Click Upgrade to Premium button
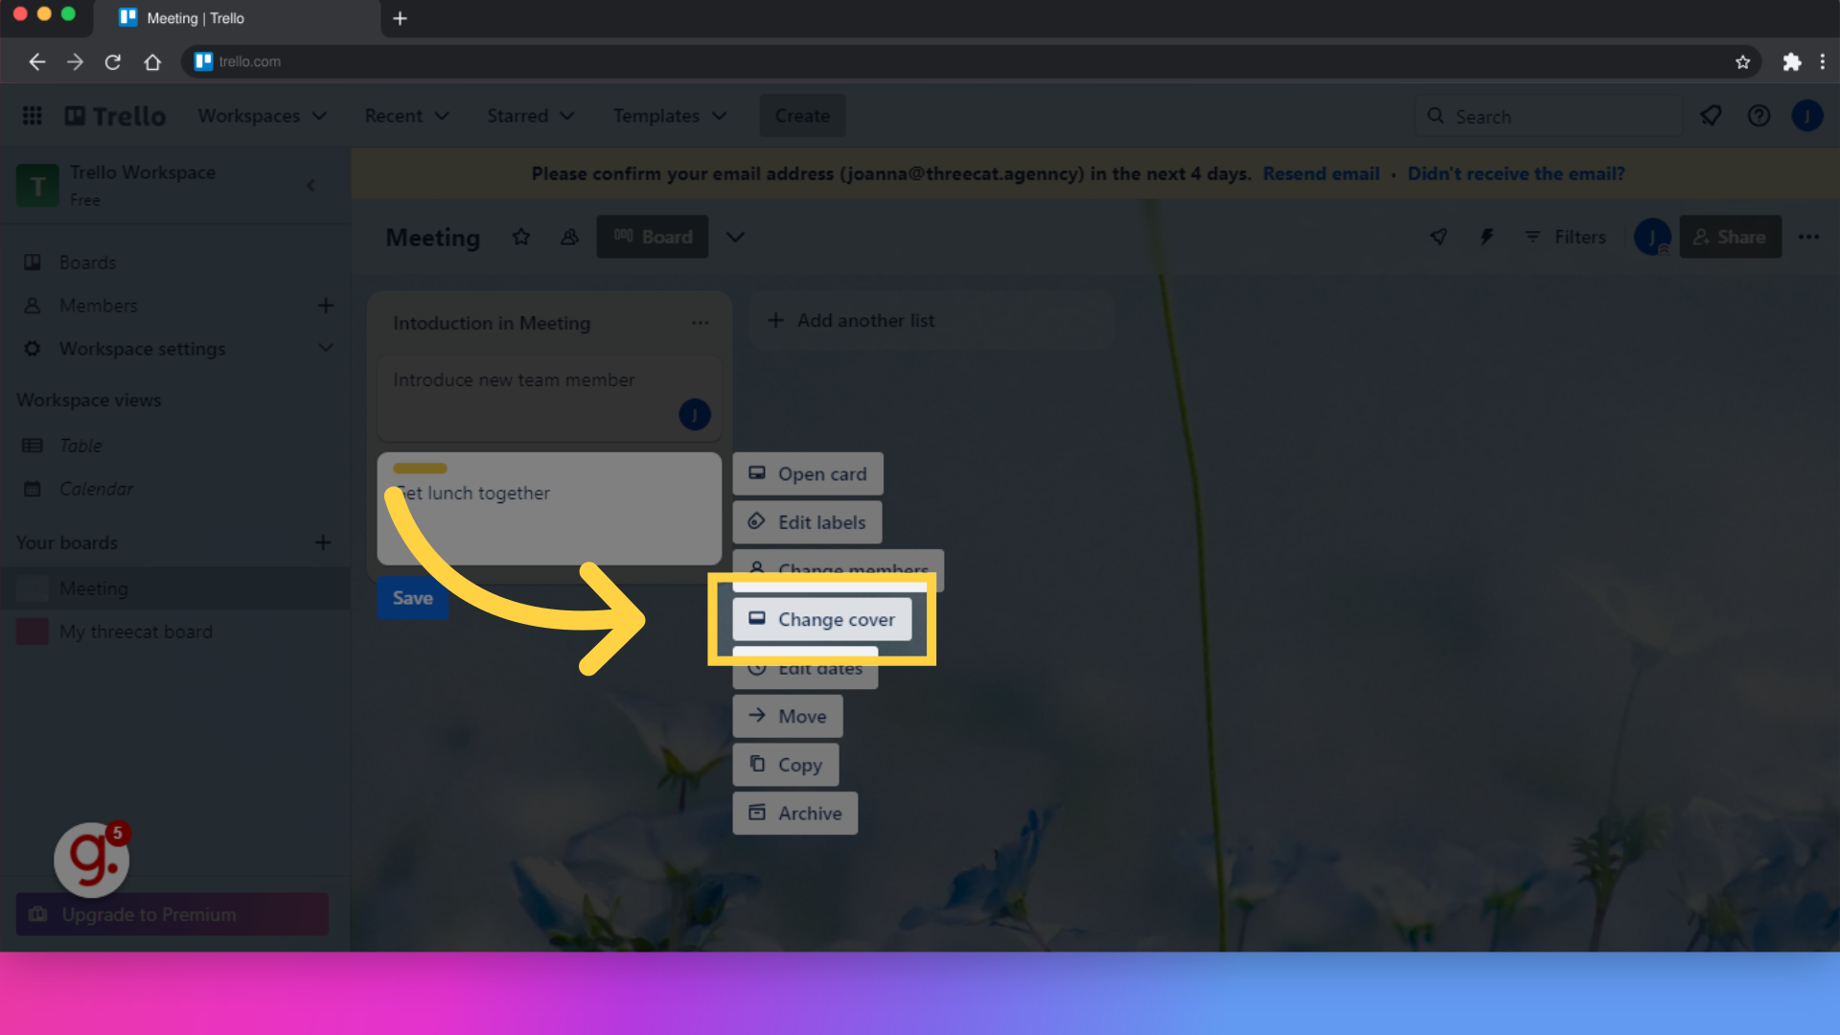Viewport: 1840px width, 1035px height. tap(172, 914)
